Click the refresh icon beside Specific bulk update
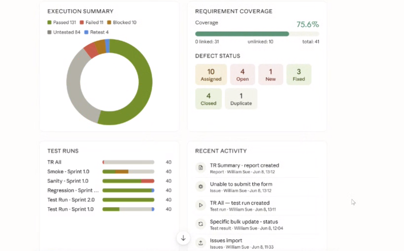404x251 pixels. 201,224
